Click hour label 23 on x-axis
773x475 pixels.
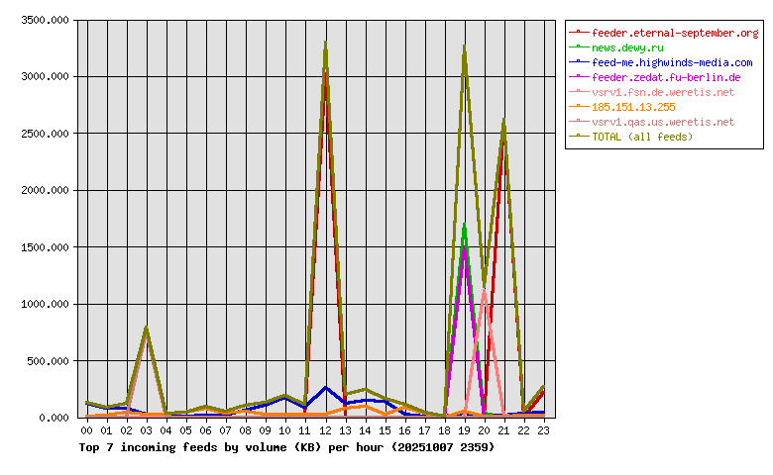[x=544, y=430]
